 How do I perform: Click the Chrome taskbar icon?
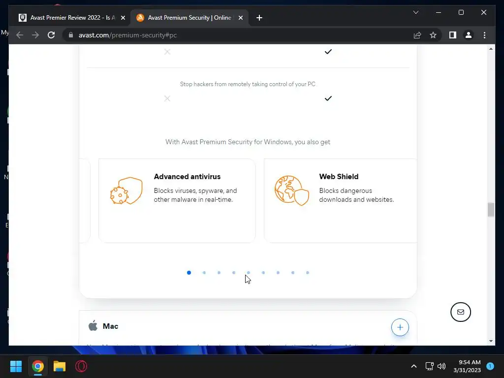37,366
